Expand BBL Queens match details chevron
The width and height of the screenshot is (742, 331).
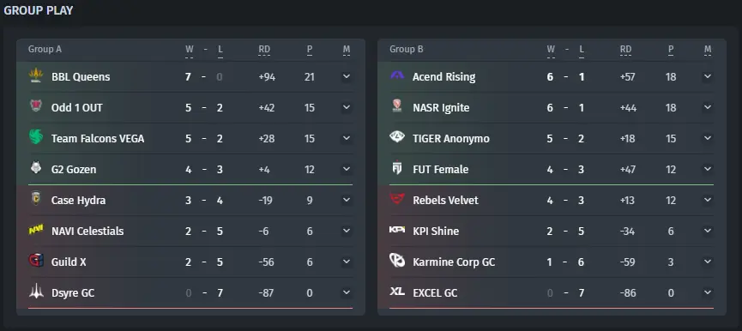click(347, 76)
